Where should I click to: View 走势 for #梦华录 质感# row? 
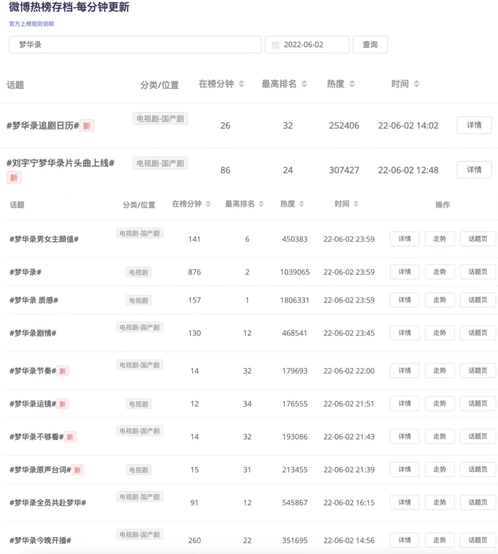(x=439, y=300)
